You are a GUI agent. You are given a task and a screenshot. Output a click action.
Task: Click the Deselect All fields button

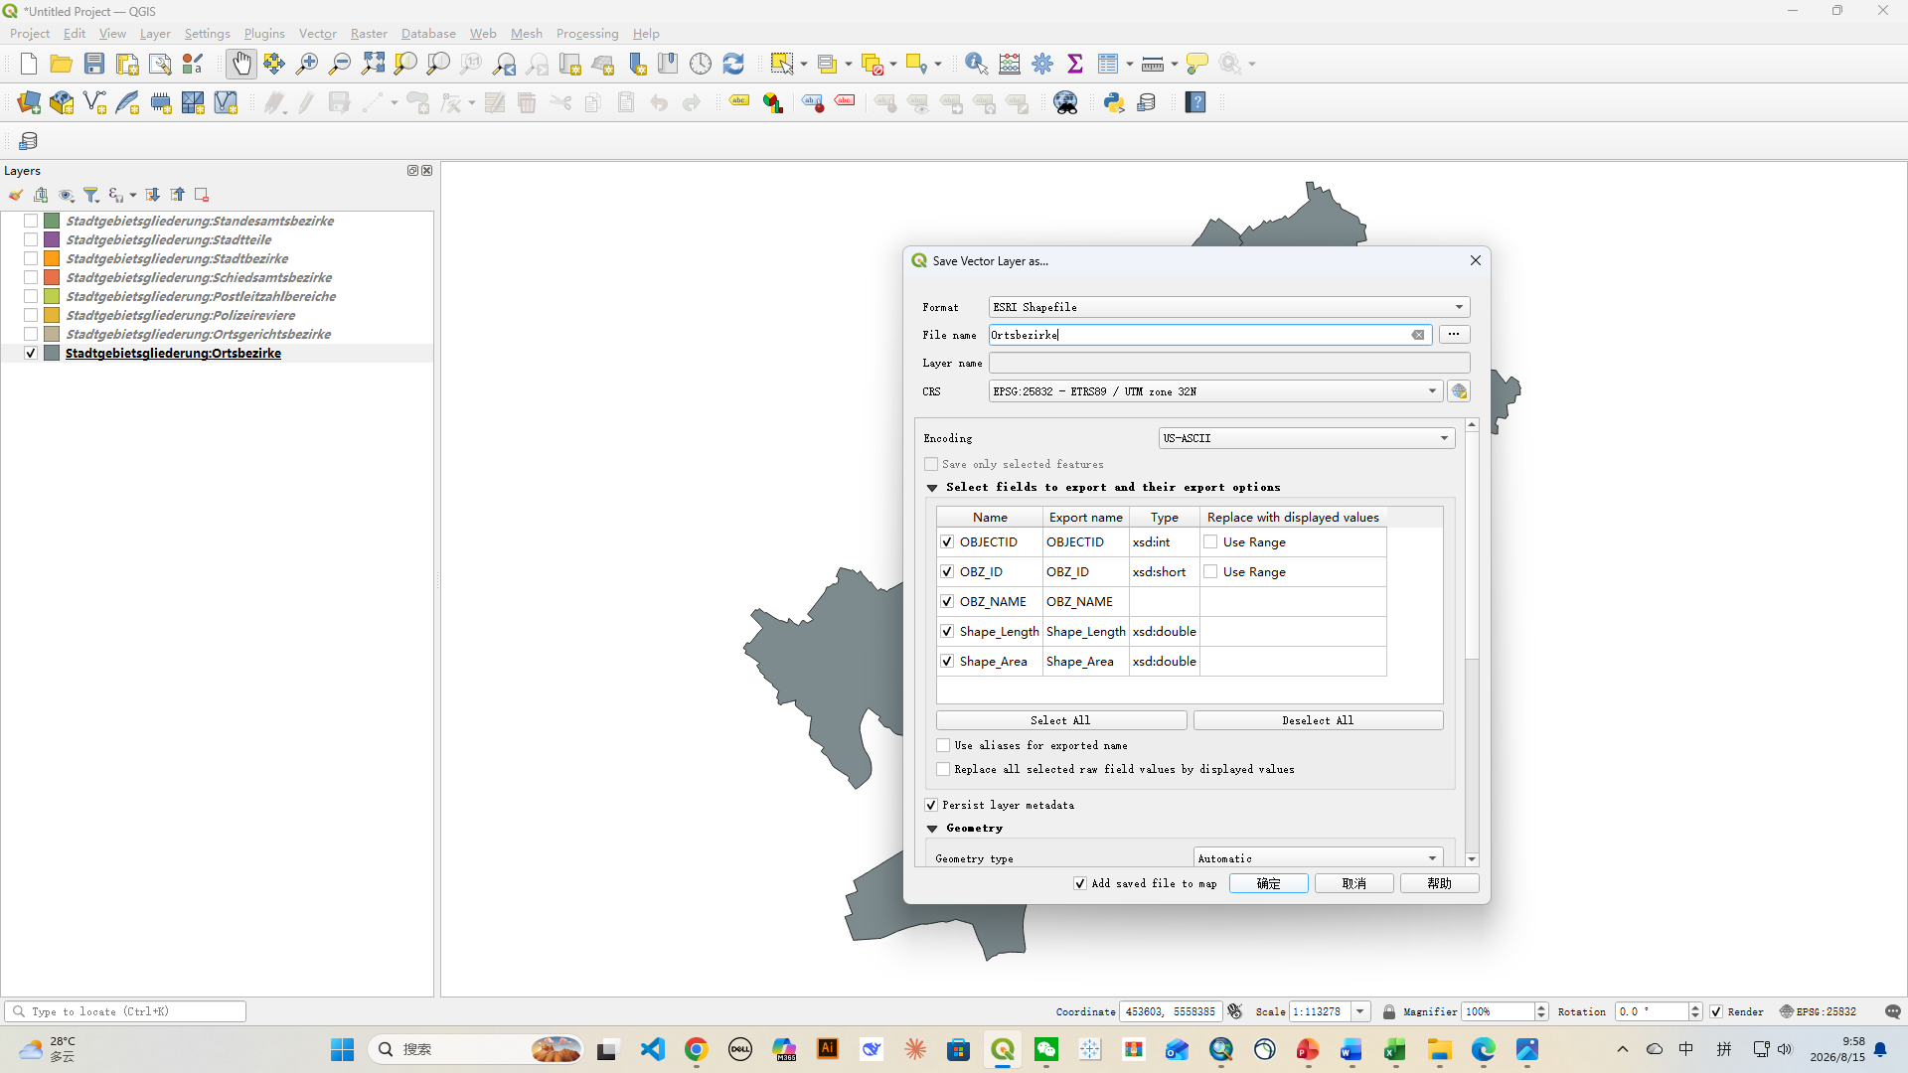1318,720
